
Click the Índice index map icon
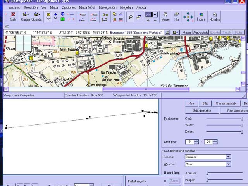[201, 16]
